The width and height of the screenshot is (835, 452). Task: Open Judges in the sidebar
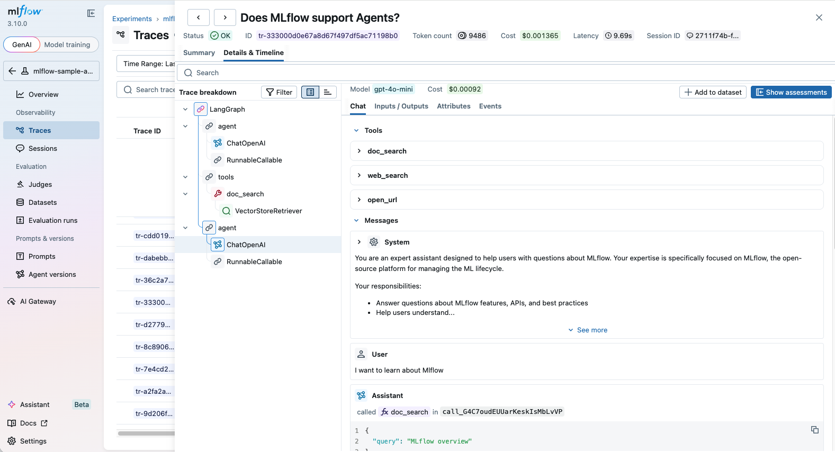pos(51,184)
